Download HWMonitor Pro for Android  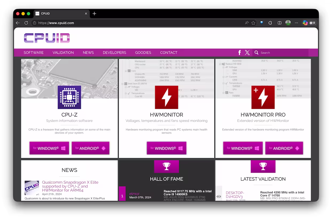[284, 148]
